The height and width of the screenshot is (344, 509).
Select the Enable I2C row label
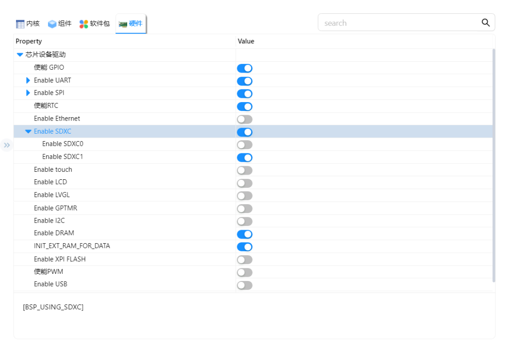pyautogui.click(x=49, y=221)
